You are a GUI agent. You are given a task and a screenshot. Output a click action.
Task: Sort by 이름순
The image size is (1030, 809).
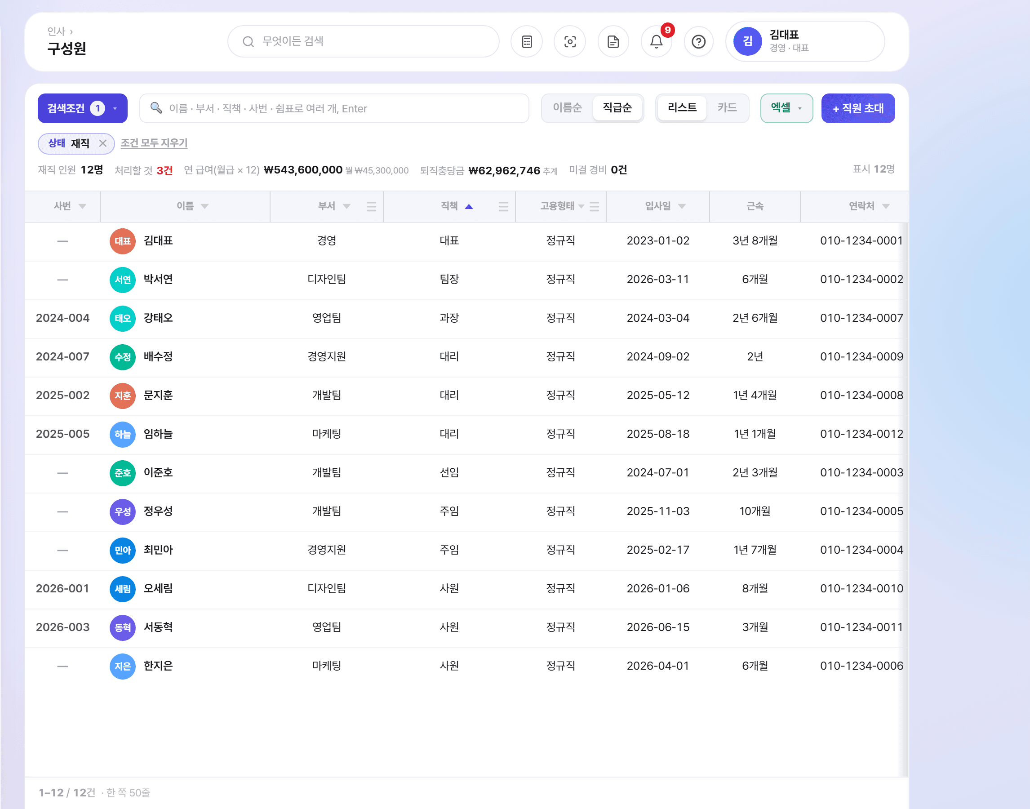(x=567, y=108)
